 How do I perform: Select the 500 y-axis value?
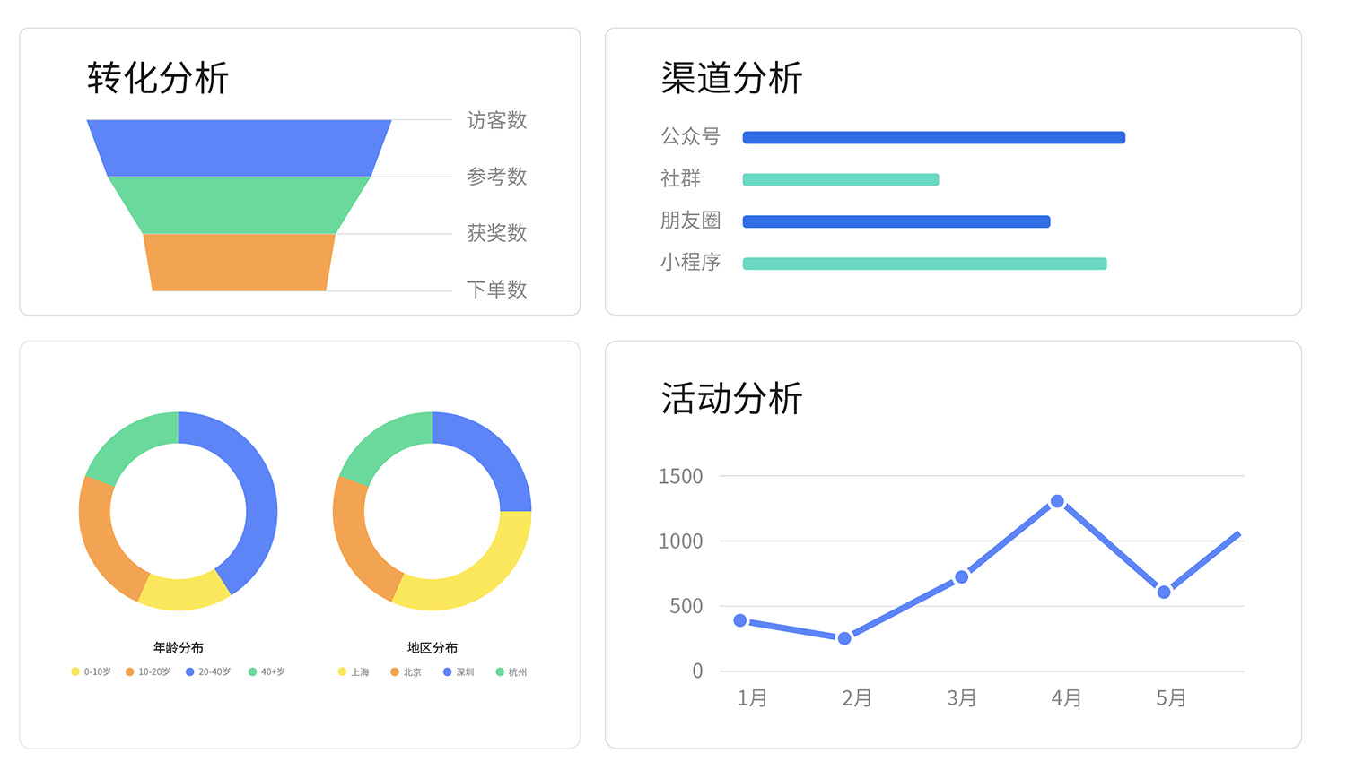click(686, 606)
